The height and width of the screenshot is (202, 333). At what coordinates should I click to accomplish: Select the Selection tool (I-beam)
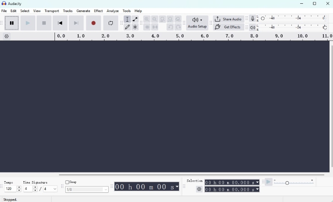click(x=127, y=19)
